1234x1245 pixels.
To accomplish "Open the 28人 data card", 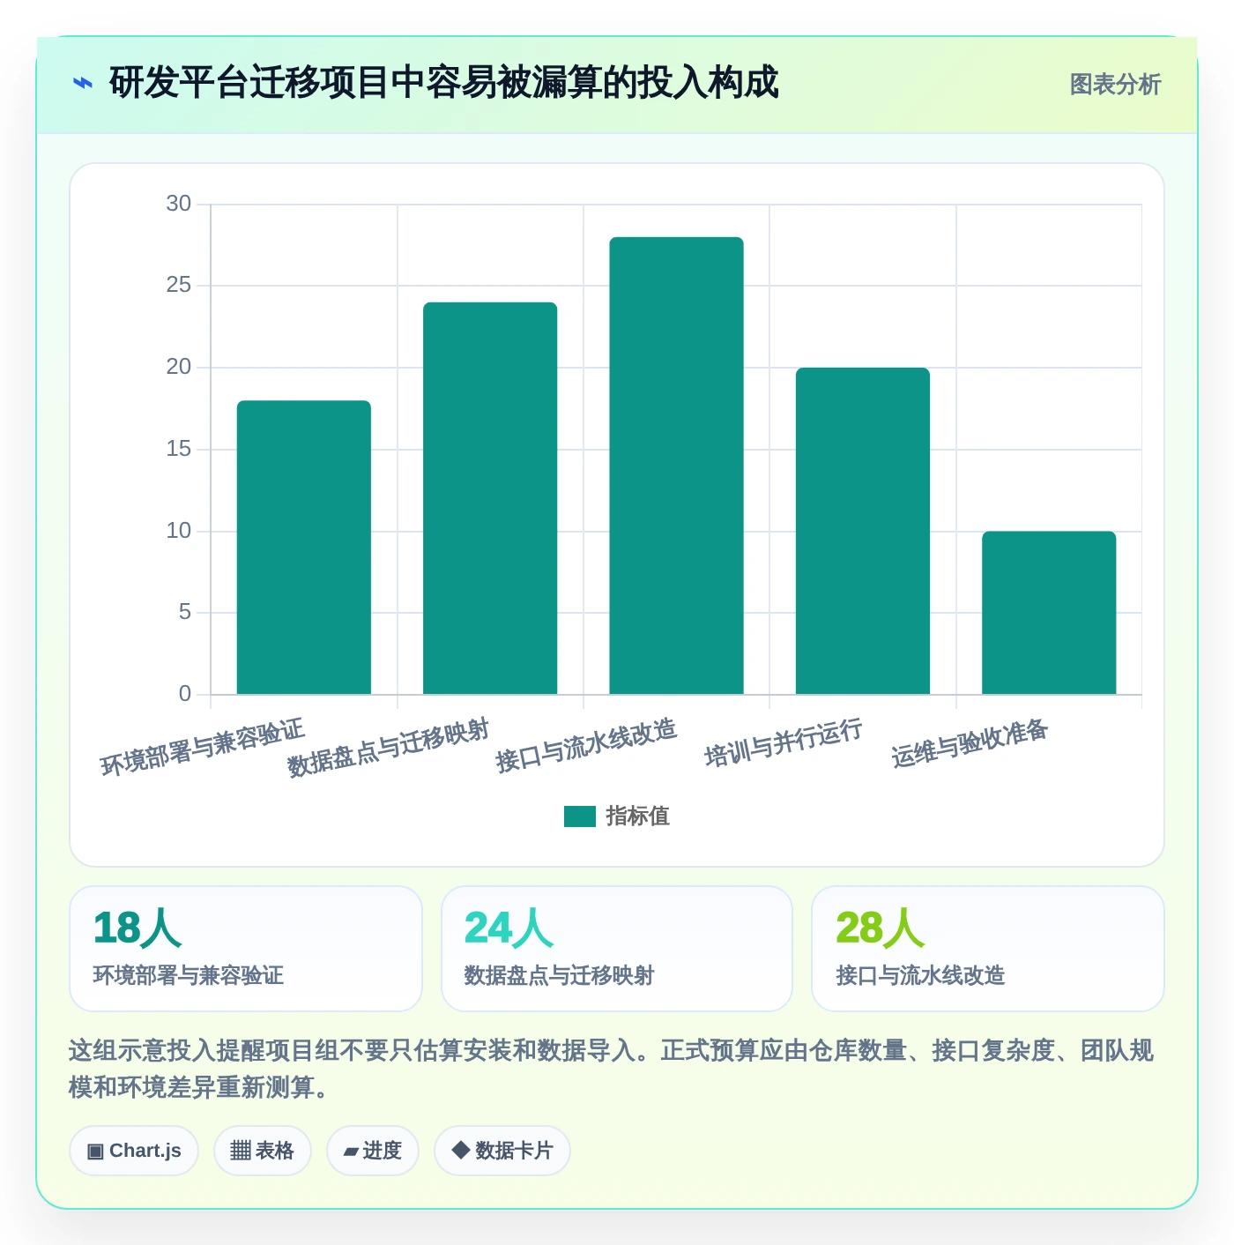I will 988,949.
